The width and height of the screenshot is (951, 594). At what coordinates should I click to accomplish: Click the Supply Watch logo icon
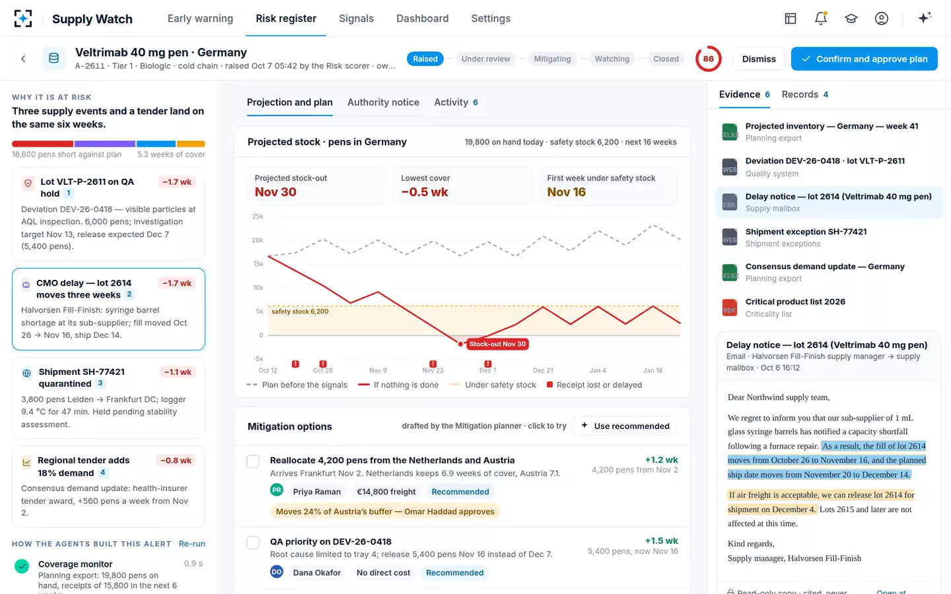pyautogui.click(x=23, y=18)
